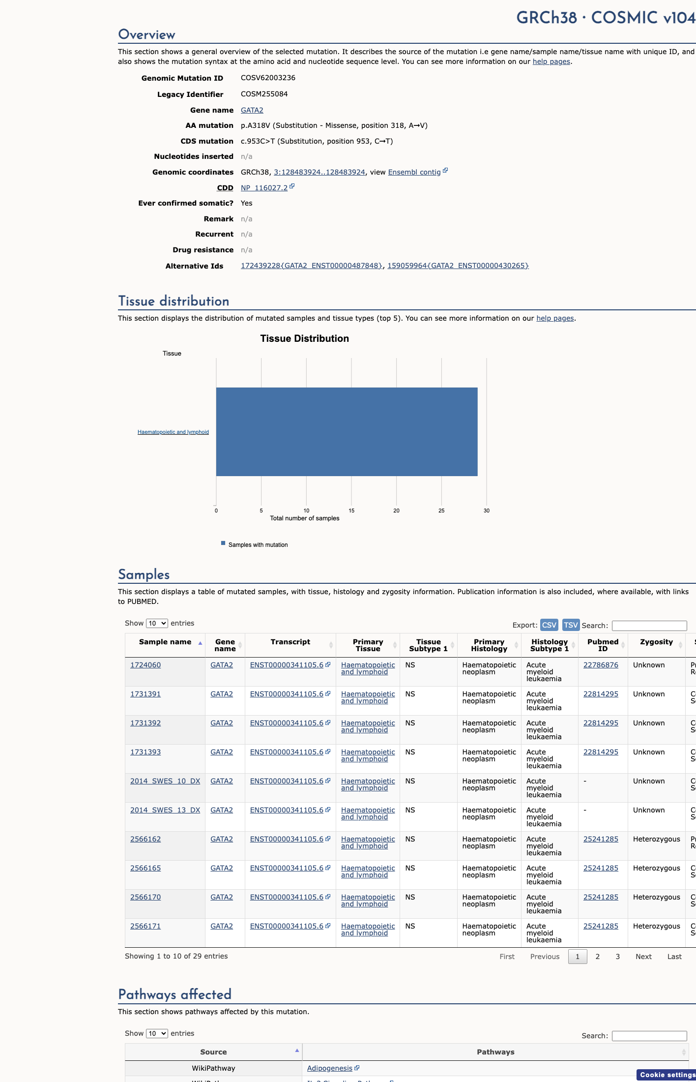Open Pubmed ID 22814295 in row 1731391

(x=601, y=694)
